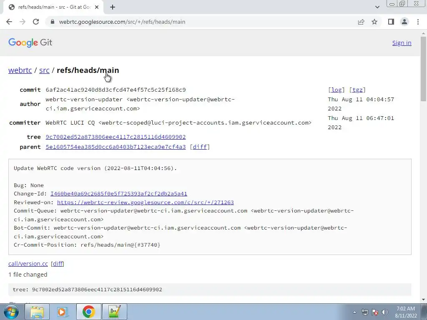
Task: Click the Google Git logo
Action: (30, 43)
